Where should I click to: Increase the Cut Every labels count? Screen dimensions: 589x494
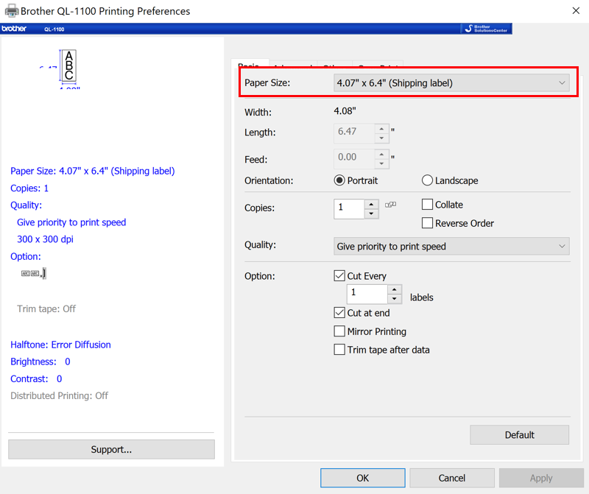pyautogui.click(x=395, y=289)
